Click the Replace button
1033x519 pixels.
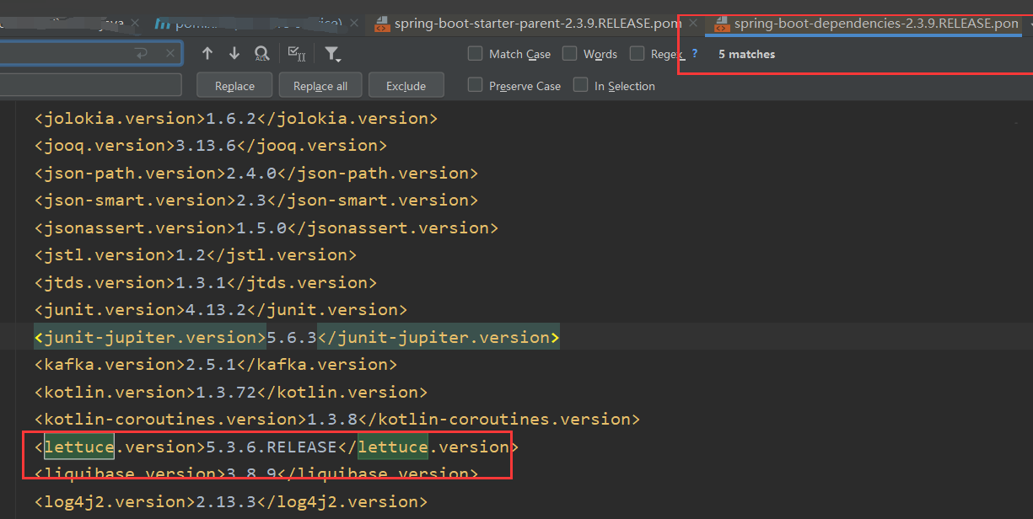point(234,86)
